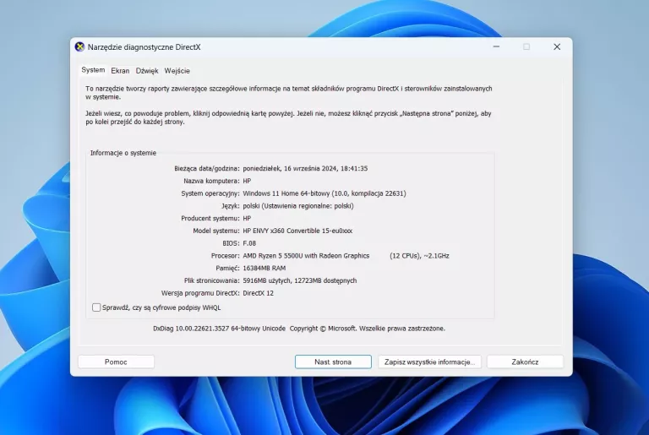This screenshot has width=649, height=435.
Task: Select the Wejście tab
Action: pos(177,71)
